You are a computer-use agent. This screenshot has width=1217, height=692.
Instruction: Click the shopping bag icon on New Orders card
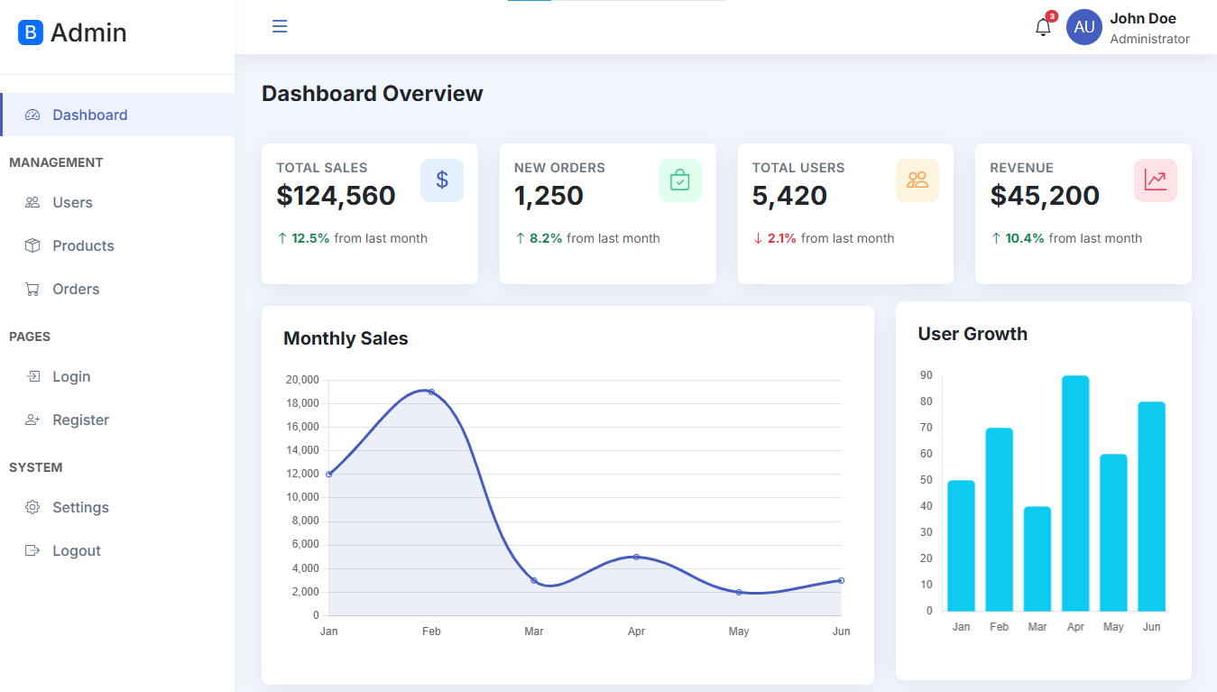tap(679, 180)
